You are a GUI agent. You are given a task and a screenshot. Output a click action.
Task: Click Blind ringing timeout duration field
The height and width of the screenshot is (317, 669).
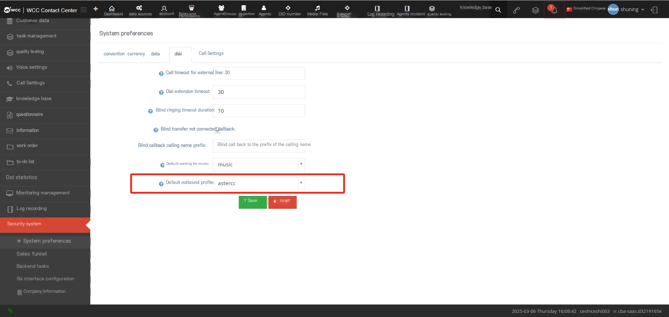(259, 111)
